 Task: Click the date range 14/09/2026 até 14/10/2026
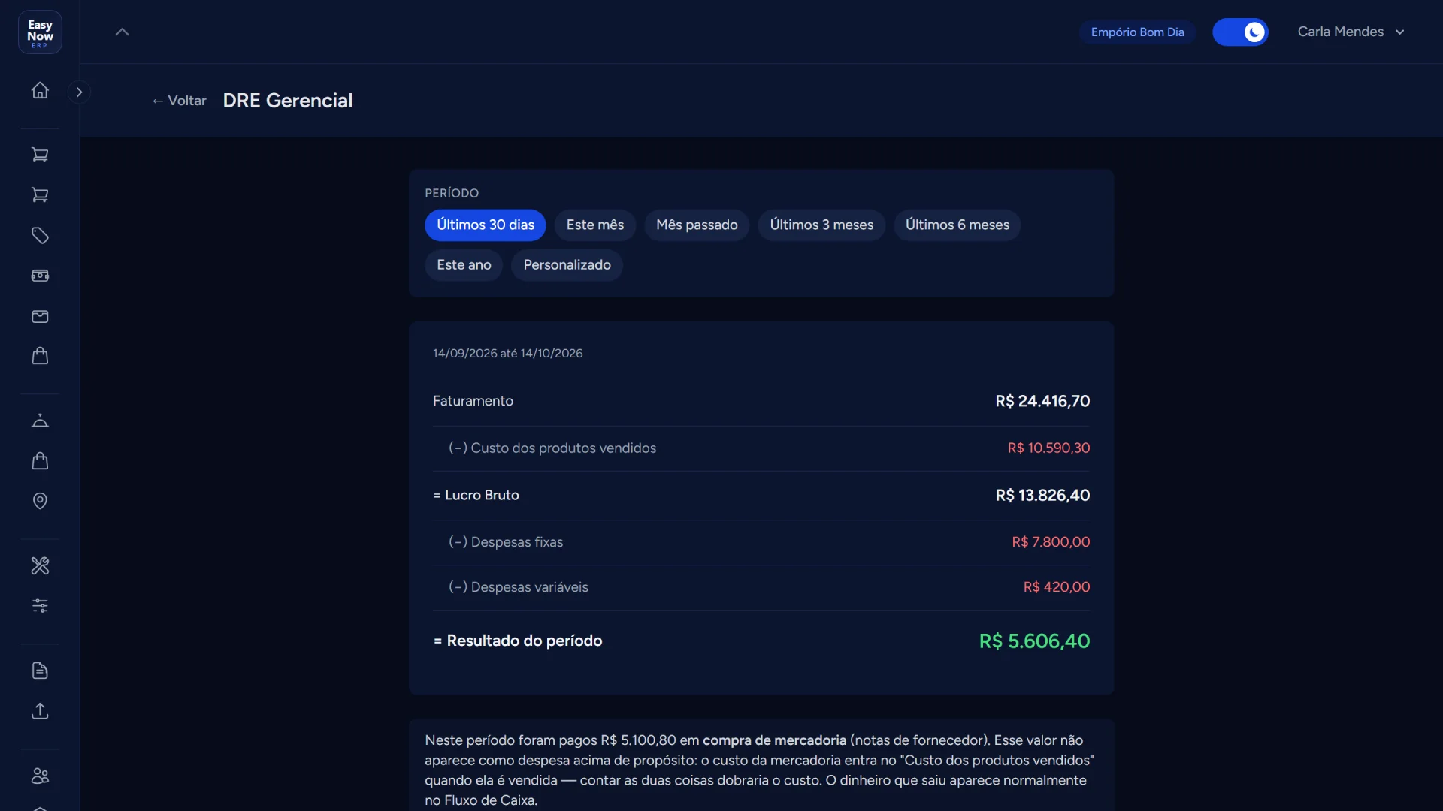(x=507, y=354)
